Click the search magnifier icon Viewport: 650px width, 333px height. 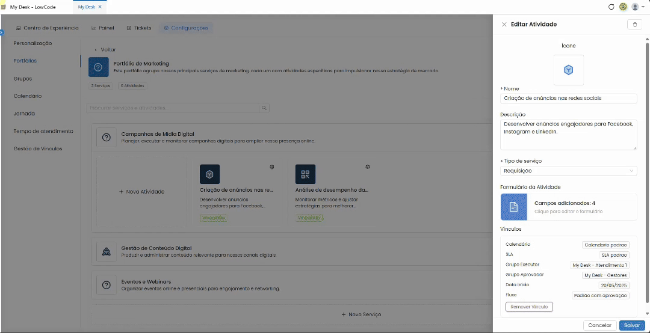pos(264,108)
